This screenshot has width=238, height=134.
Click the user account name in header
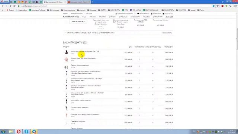pyautogui.click(x=125, y=14)
